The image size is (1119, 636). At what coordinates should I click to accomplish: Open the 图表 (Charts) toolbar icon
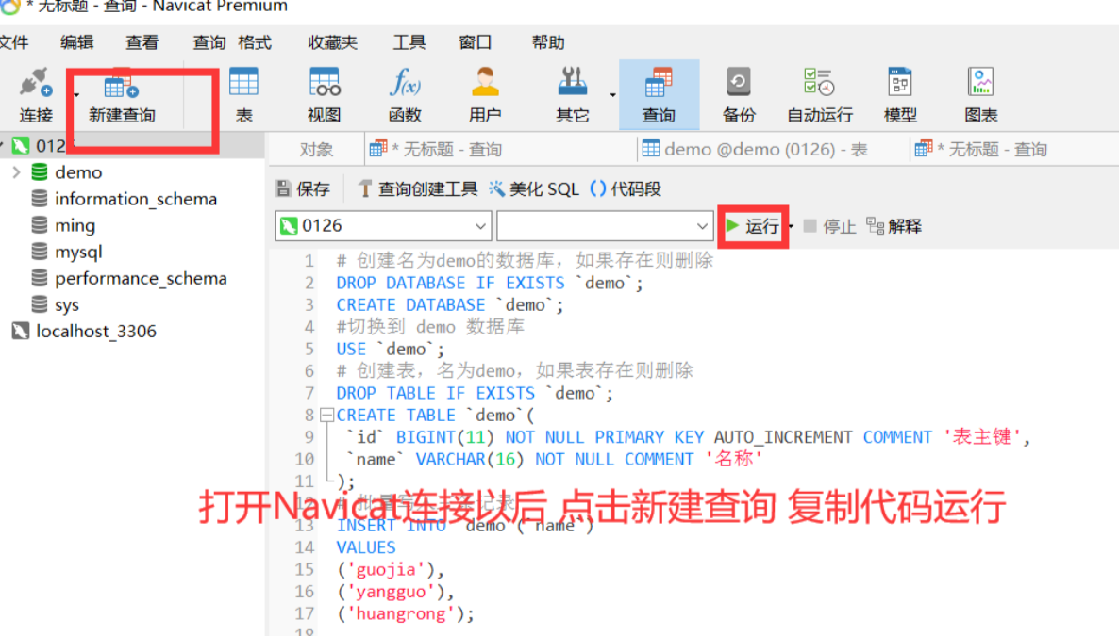click(980, 95)
